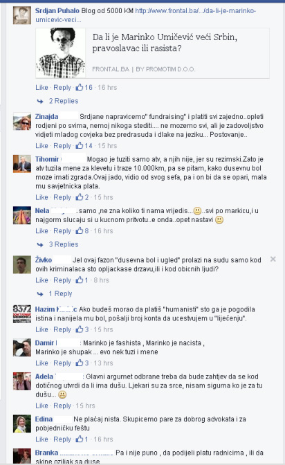
Task: Like Zinajda's comment
Action: point(42,145)
